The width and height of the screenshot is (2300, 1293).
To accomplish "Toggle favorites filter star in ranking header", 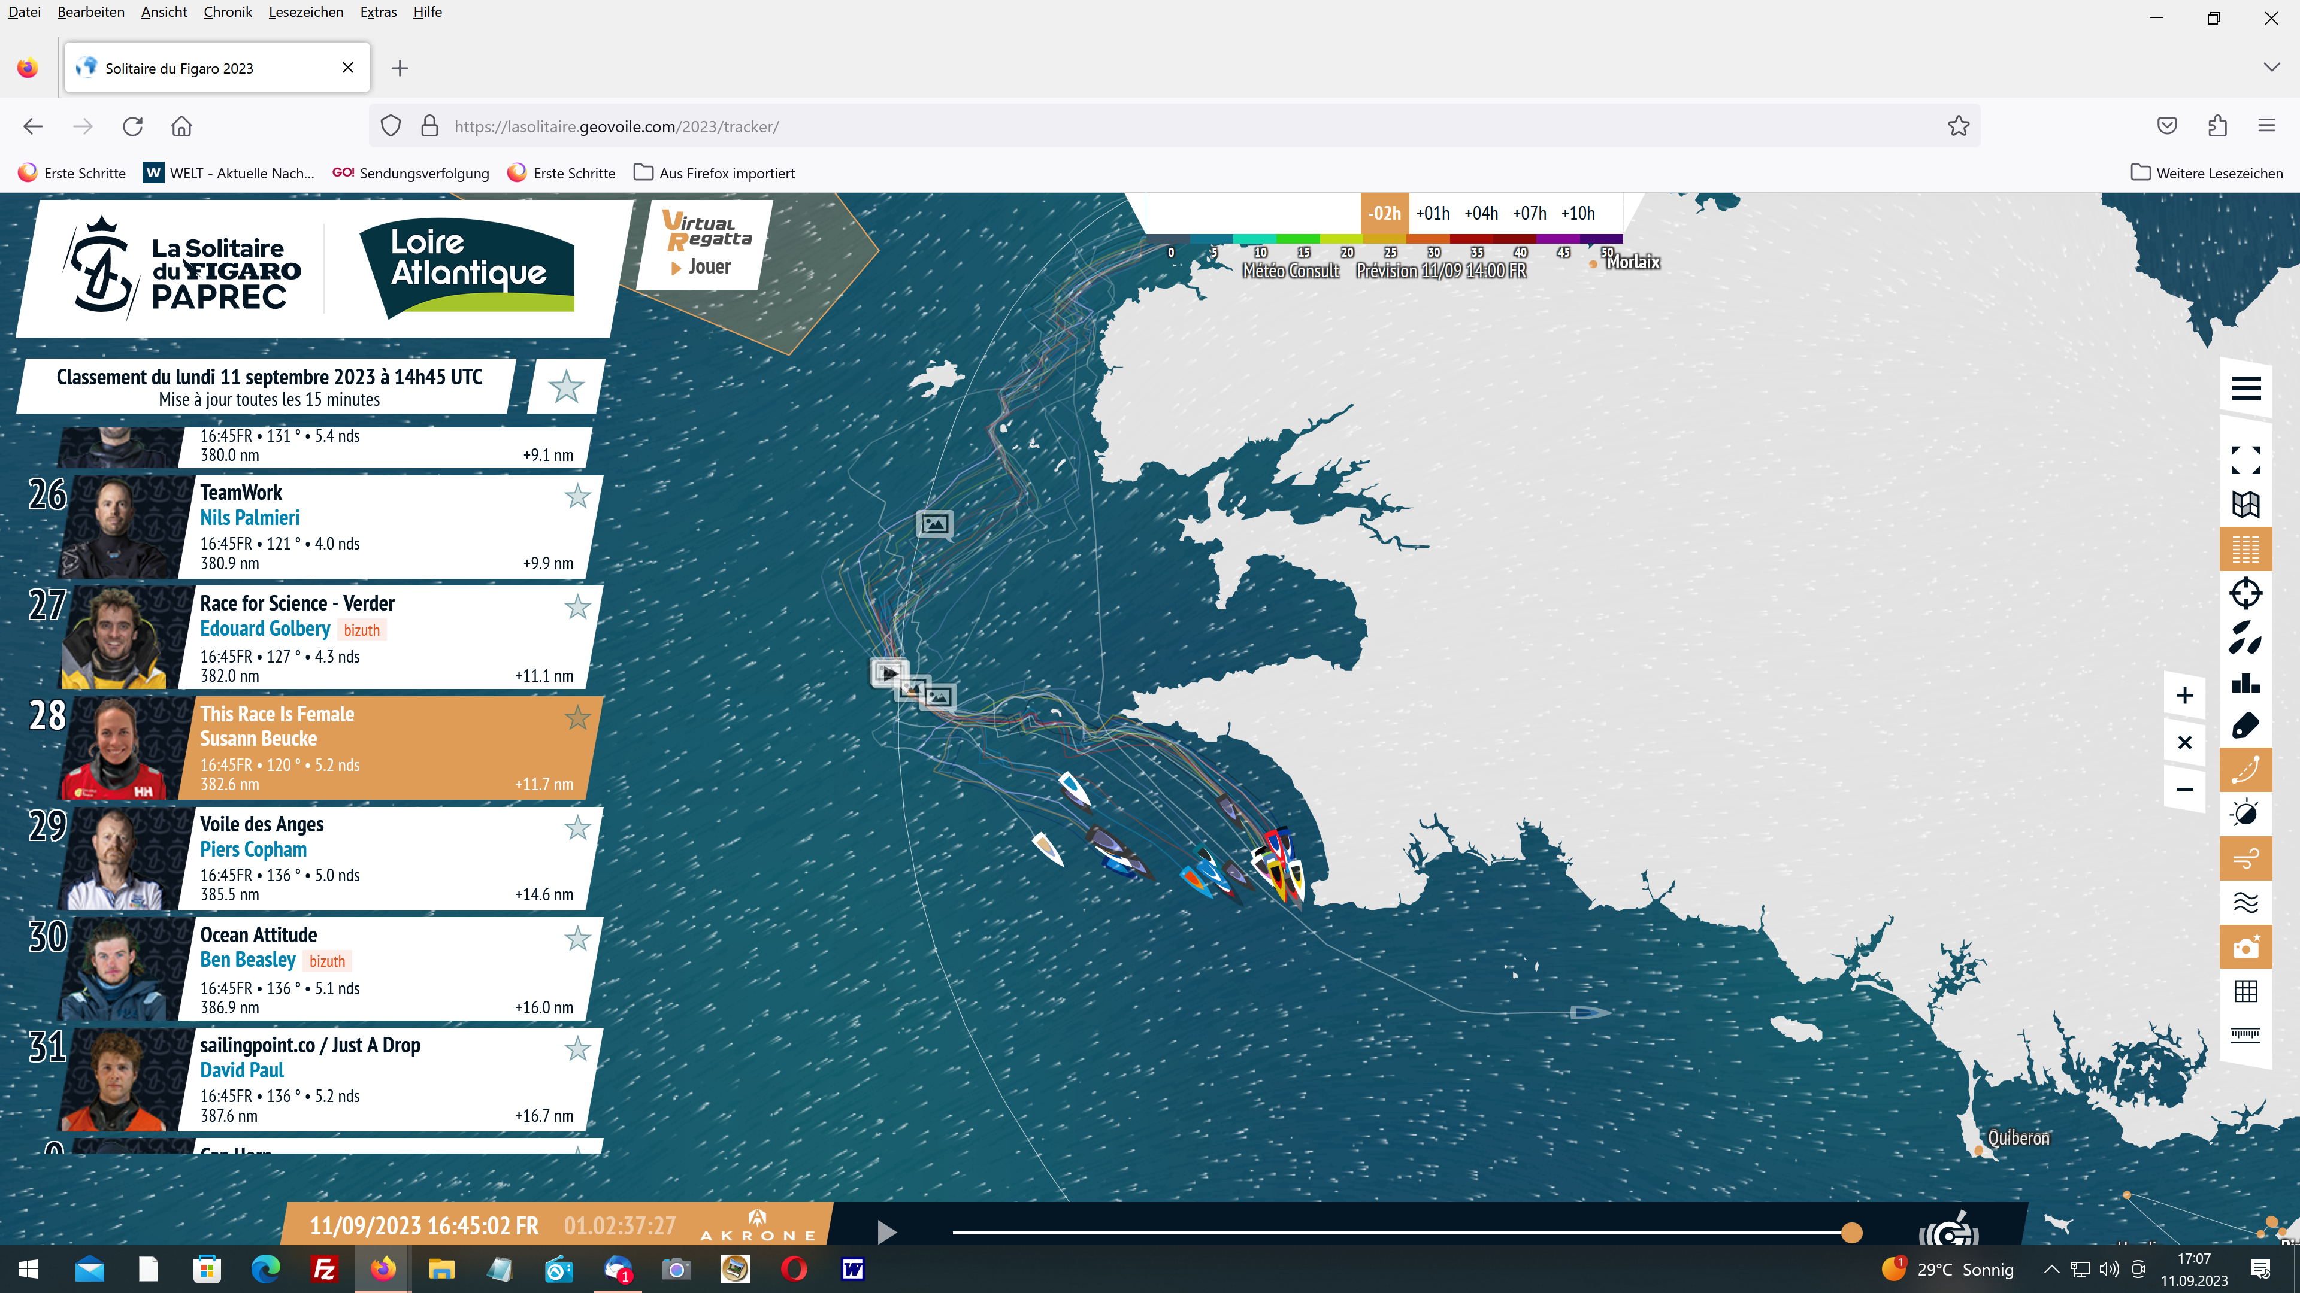I will tap(566, 386).
